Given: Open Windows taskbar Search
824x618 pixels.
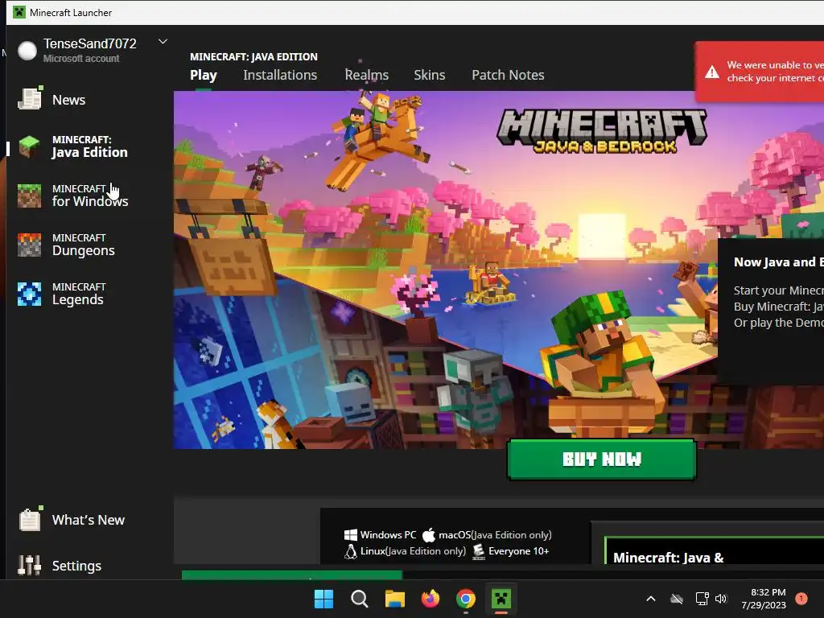Looking at the screenshot, I should [x=360, y=599].
